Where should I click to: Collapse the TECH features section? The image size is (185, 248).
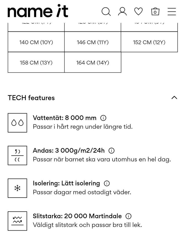tap(174, 98)
